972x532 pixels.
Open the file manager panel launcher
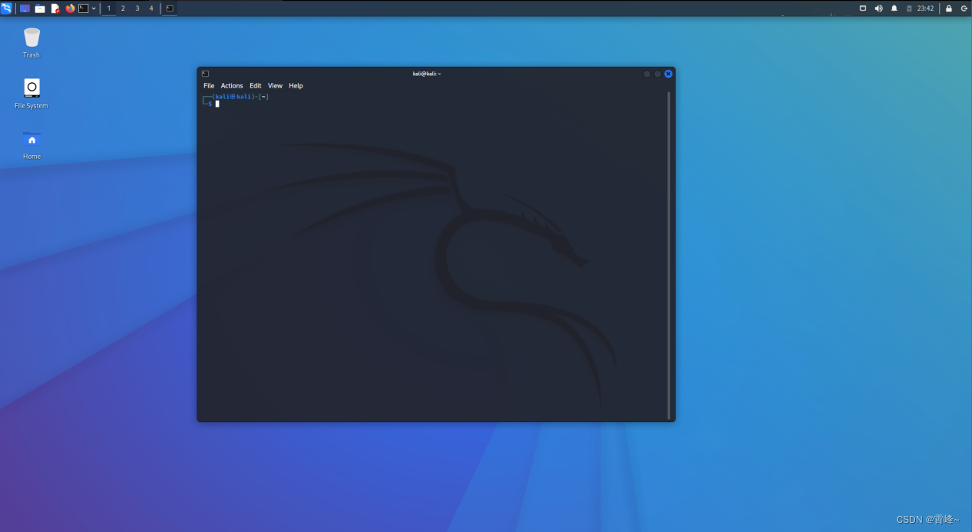(x=40, y=8)
